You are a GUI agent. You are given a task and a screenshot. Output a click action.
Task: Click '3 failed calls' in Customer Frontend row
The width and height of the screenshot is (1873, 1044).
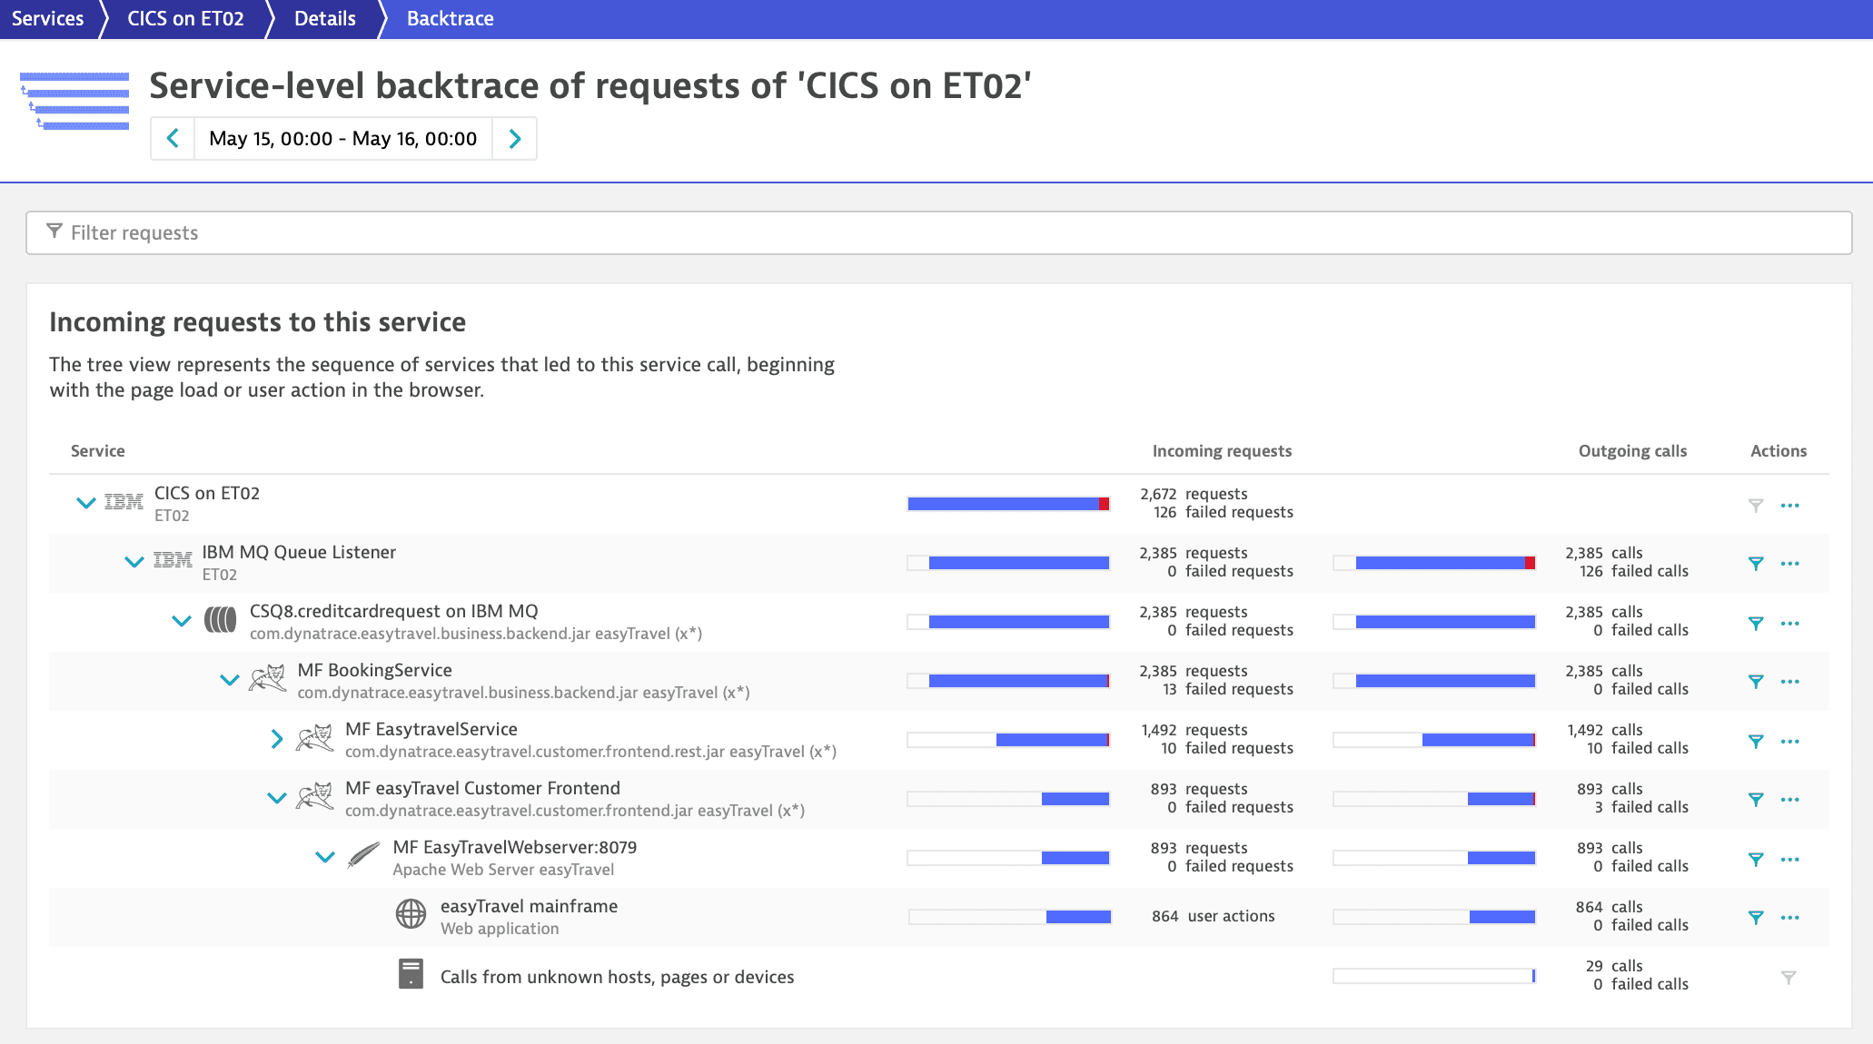tap(1641, 807)
